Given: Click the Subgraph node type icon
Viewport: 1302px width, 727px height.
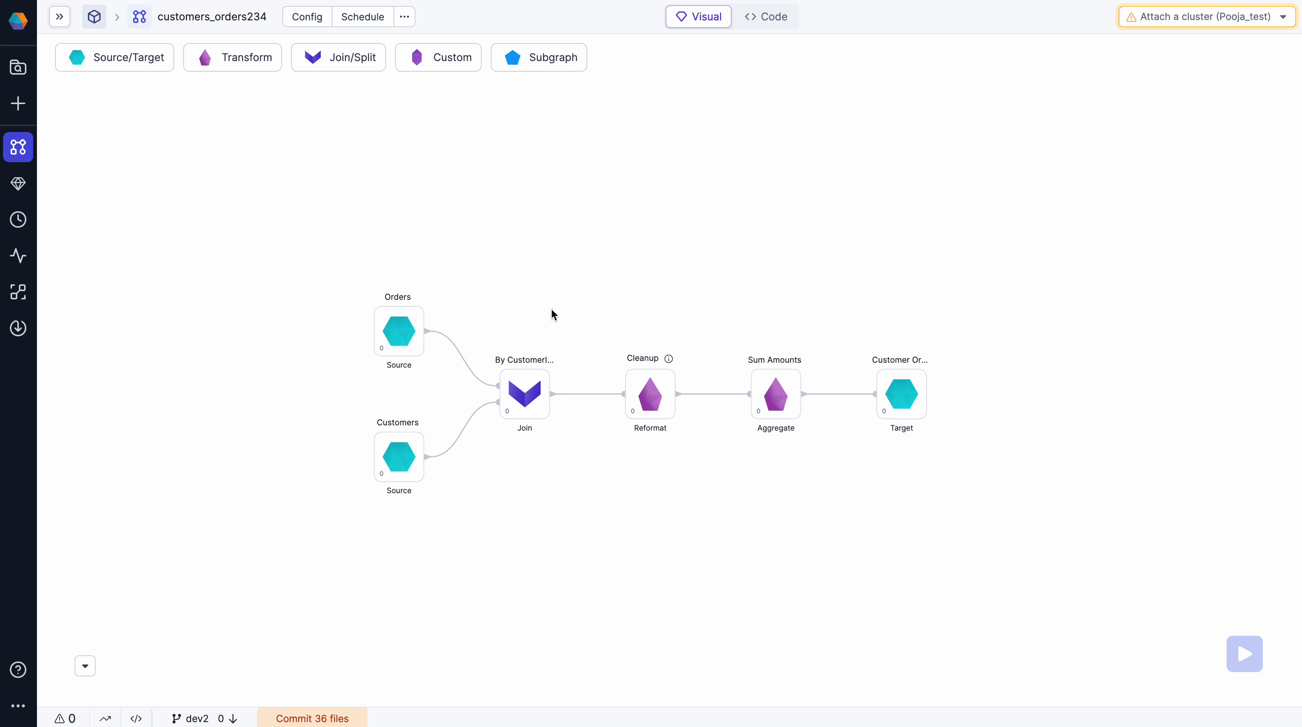Looking at the screenshot, I should (x=513, y=56).
